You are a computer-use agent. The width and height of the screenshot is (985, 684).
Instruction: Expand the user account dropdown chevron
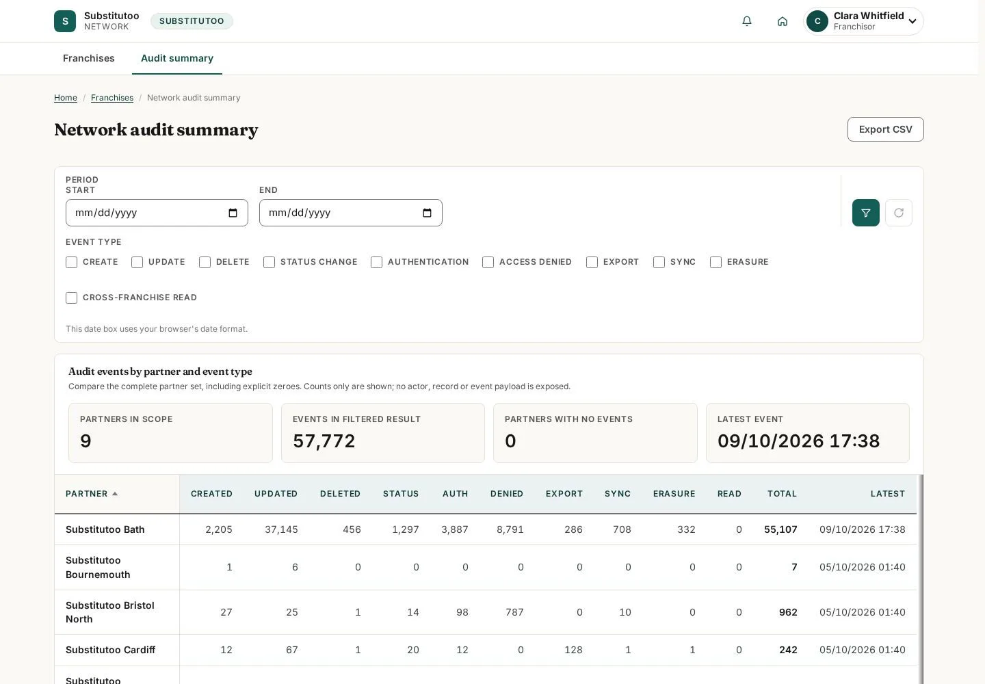click(x=912, y=21)
